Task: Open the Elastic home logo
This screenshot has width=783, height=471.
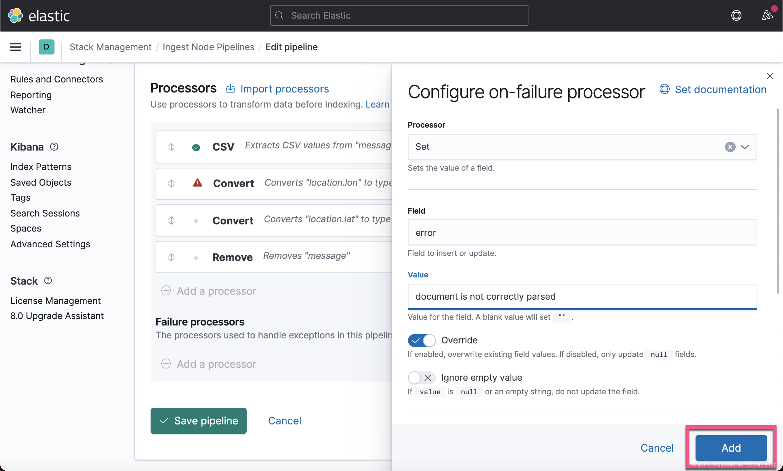Action: click(39, 15)
